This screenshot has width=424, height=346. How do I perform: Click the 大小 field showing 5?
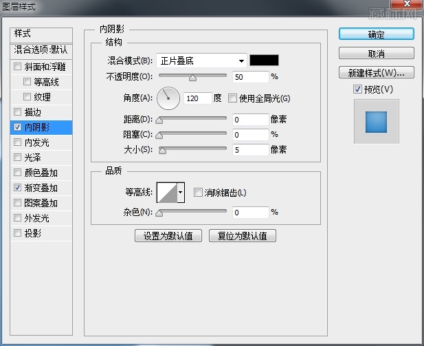pyautogui.click(x=250, y=150)
